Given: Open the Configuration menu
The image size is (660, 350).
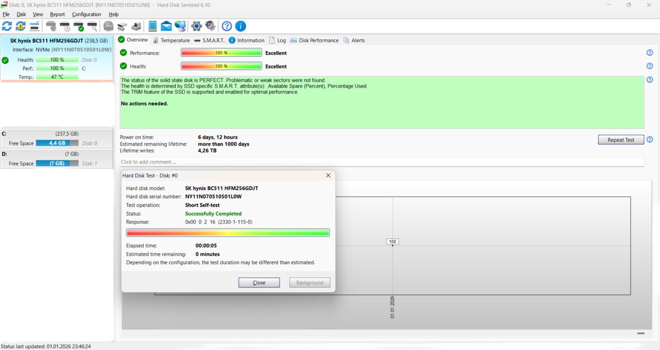Looking at the screenshot, I should 86,14.
